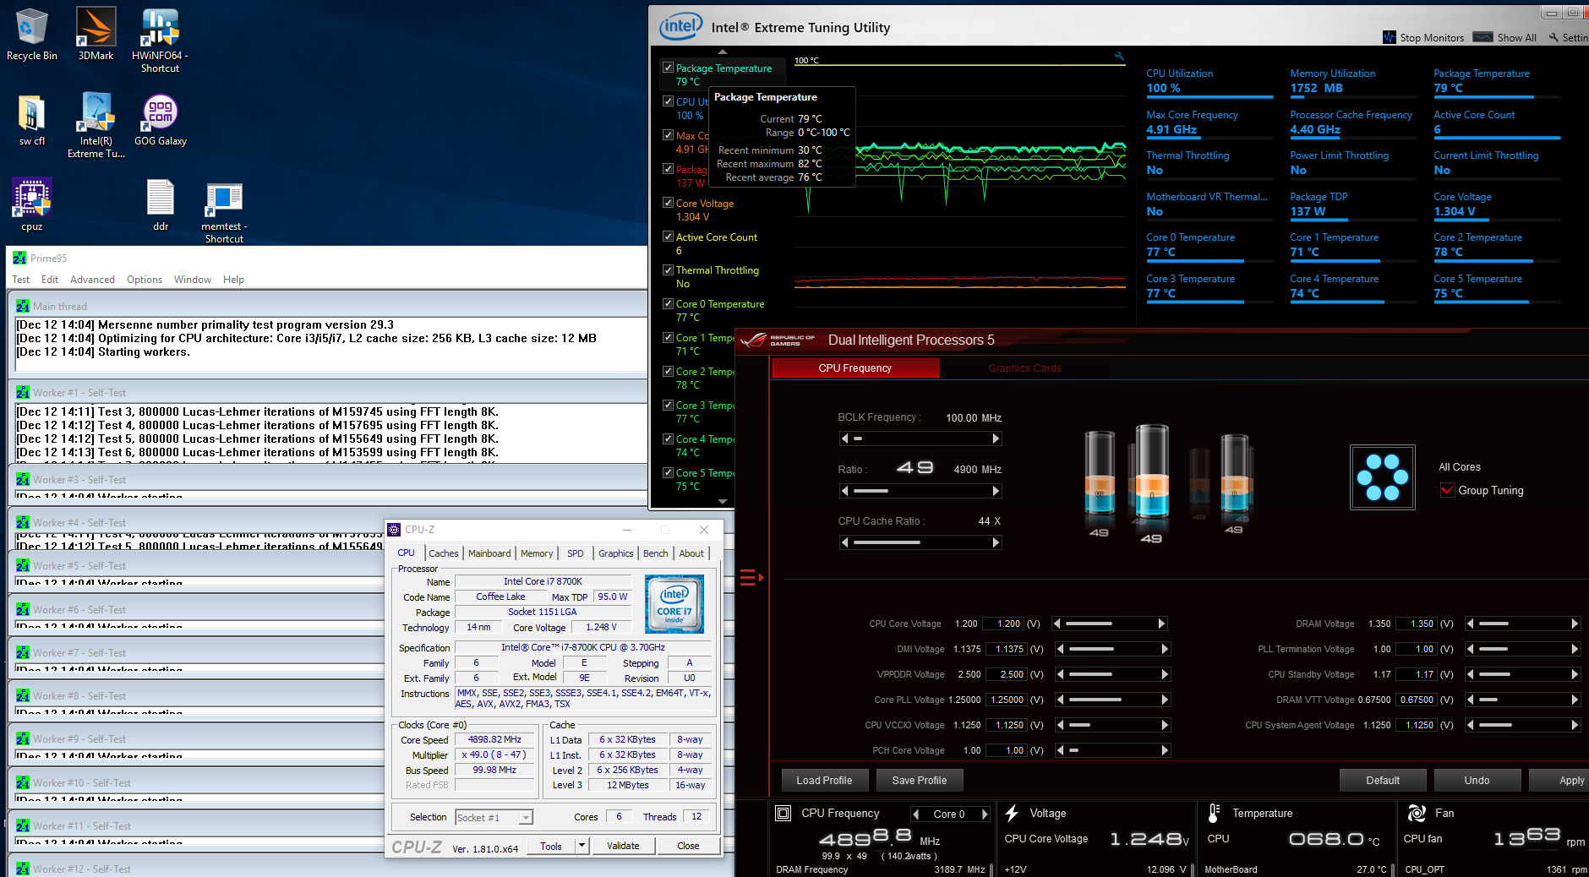The height and width of the screenshot is (877, 1589).
Task: Click the CPU Frequency status icon
Action: pos(784,813)
